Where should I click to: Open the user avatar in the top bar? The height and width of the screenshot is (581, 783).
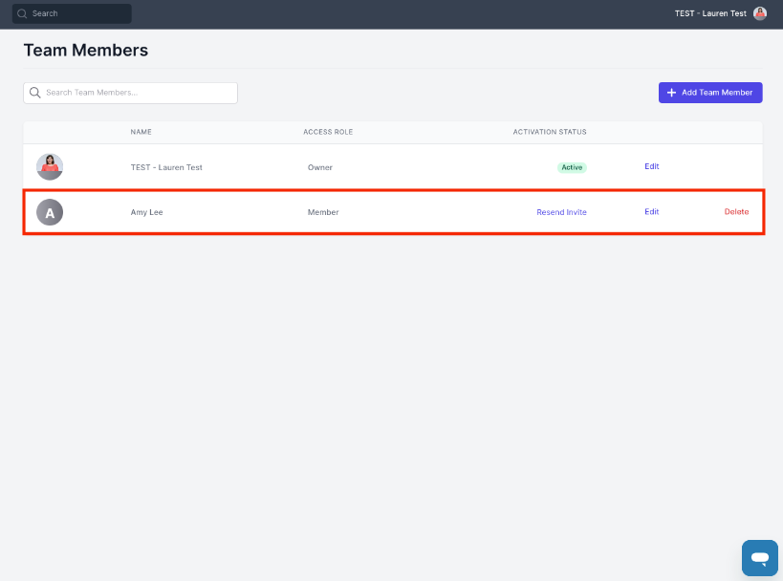[760, 13]
